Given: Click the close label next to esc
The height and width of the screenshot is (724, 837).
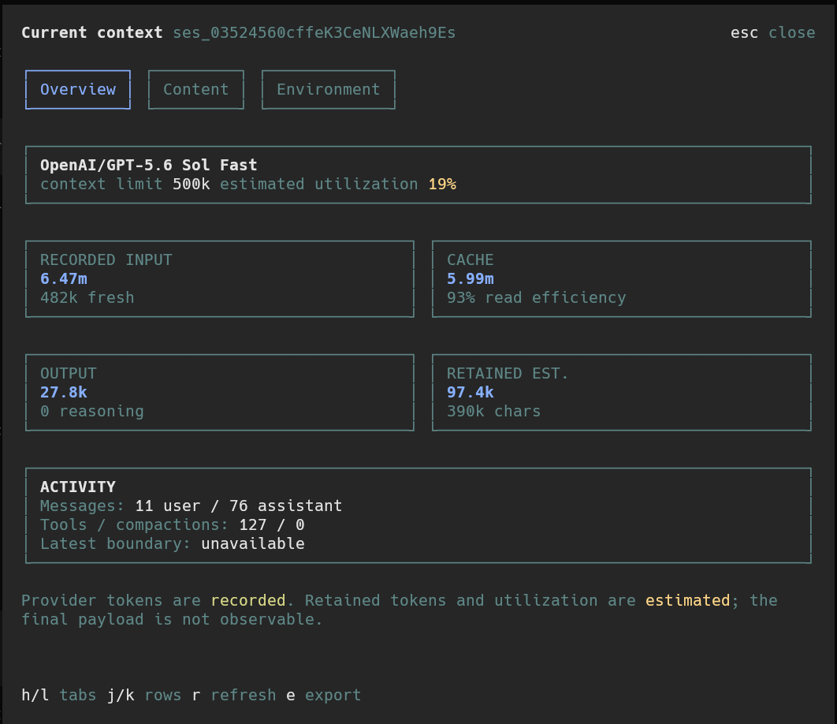Looking at the screenshot, I should click(x=791, y=32).
